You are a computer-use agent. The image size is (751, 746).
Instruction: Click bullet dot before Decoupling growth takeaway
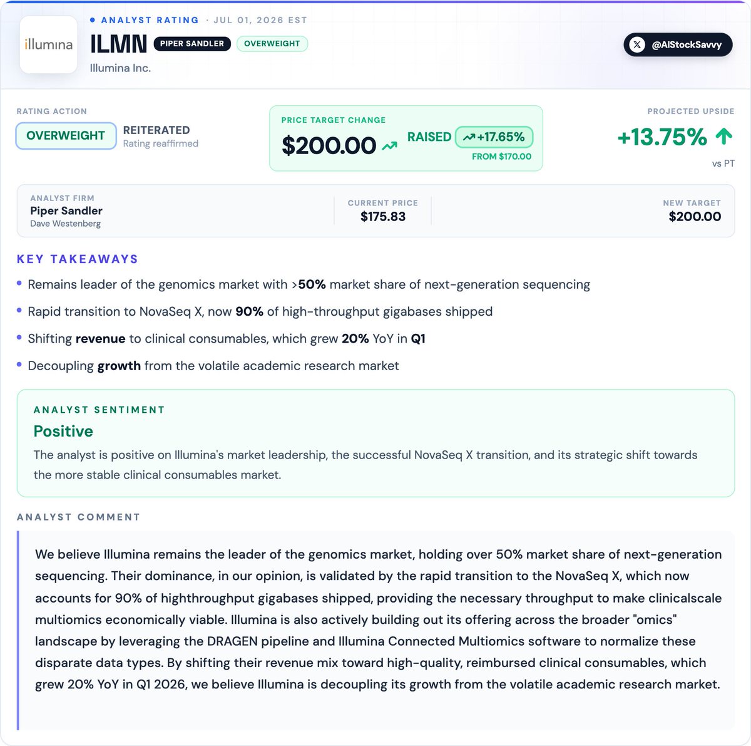pyautogui.click(x=20, y=365)
